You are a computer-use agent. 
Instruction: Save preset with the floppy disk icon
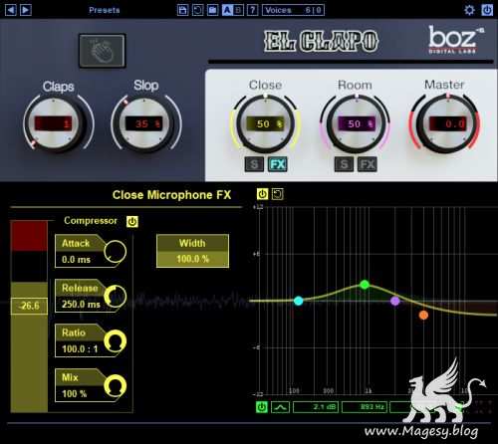182,10
